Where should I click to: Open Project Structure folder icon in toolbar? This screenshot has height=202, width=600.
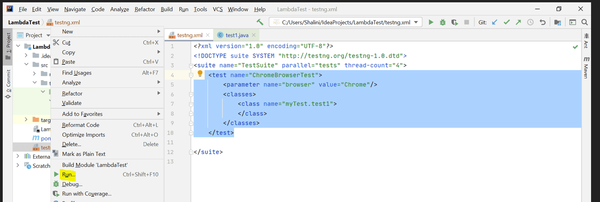coord(558,22)
